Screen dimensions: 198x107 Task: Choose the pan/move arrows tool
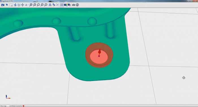point(23,5)
